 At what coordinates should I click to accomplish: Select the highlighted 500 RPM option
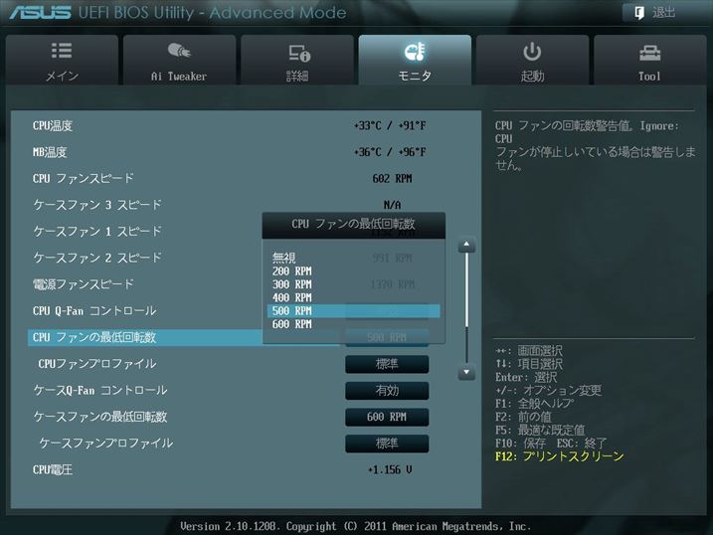[x=292, y=311]
